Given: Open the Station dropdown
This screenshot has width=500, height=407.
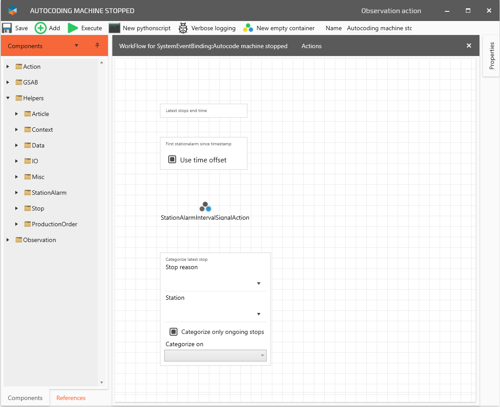Looking at the screenshot, I should click(x=259, y=314).
